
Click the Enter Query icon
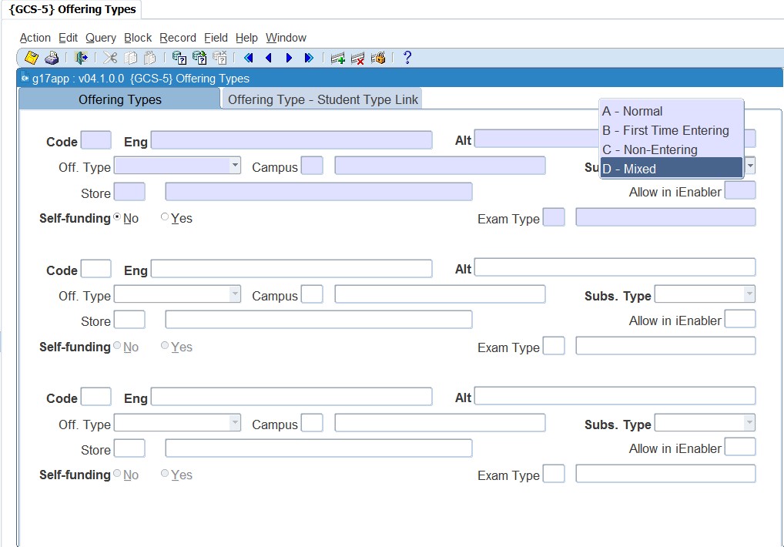click(x=179, y=58)
